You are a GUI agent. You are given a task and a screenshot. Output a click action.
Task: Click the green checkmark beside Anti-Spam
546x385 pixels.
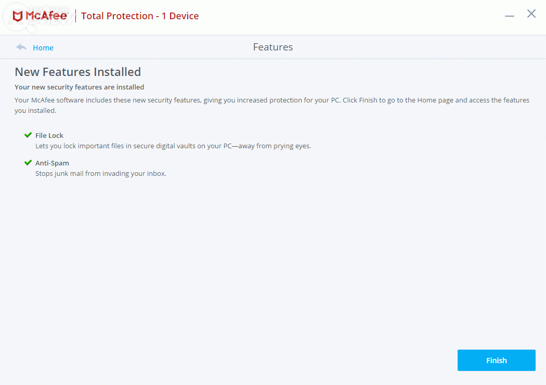point(28,163)
